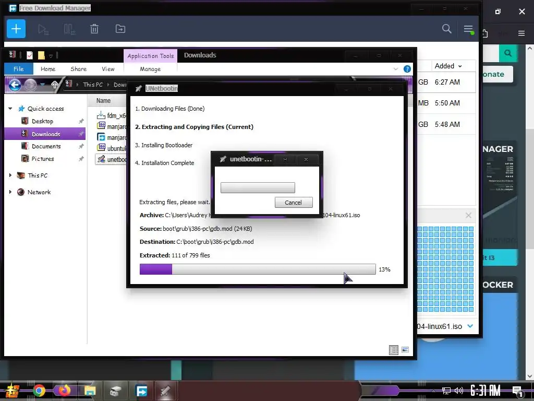534x401 pixels.
Task: Click start all downloads icon in Free Download Manager
Action: pyautogui.click(x=43, y=29)
